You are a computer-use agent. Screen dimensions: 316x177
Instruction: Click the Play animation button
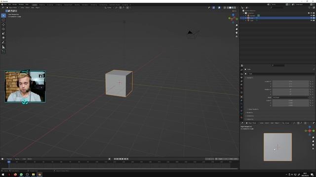[122, 159]
